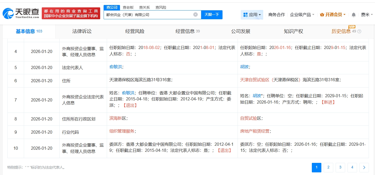The image size is (375, 175).
Task: Click the red banner advertisement image
Action: click(71, 13)
